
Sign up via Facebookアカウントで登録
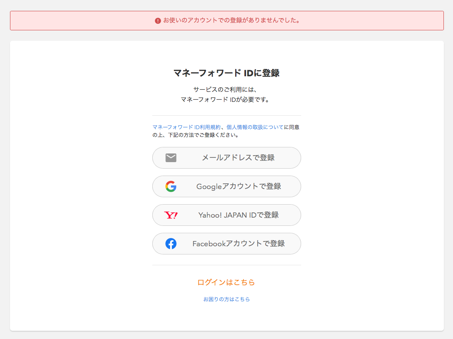(226, 244)
